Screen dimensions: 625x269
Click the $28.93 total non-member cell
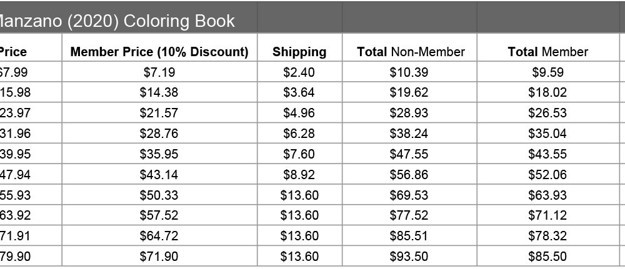click(410, 113)
